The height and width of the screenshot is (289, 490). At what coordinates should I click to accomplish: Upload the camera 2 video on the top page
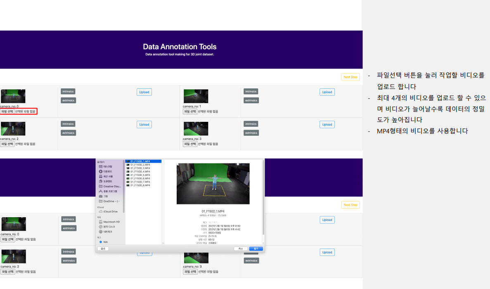(144, 125)
